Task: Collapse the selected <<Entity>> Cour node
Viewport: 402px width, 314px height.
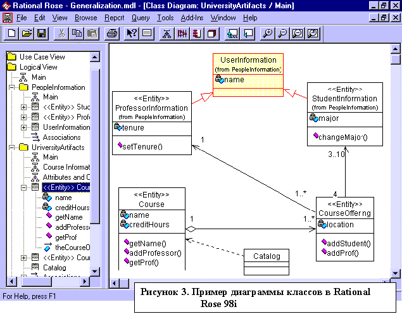Action: [23, 187]
